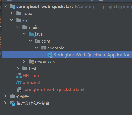
Task: Click the Maven icon beside pom.xml
Action: (19, 82)
